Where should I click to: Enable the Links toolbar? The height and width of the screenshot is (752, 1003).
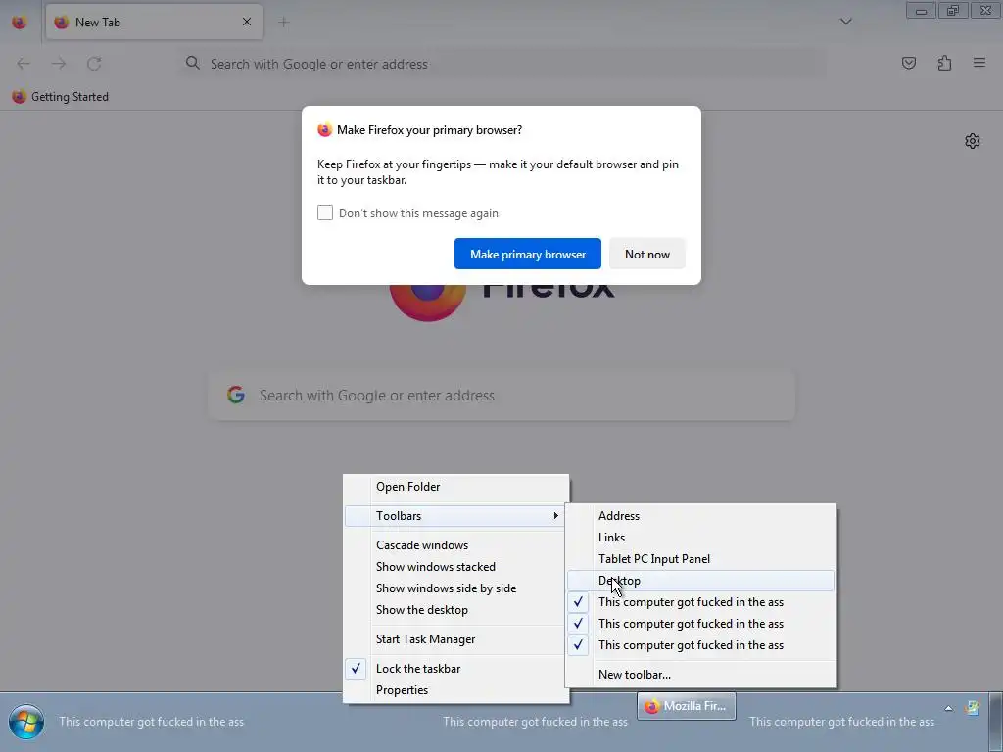click(x=701, y=538)
